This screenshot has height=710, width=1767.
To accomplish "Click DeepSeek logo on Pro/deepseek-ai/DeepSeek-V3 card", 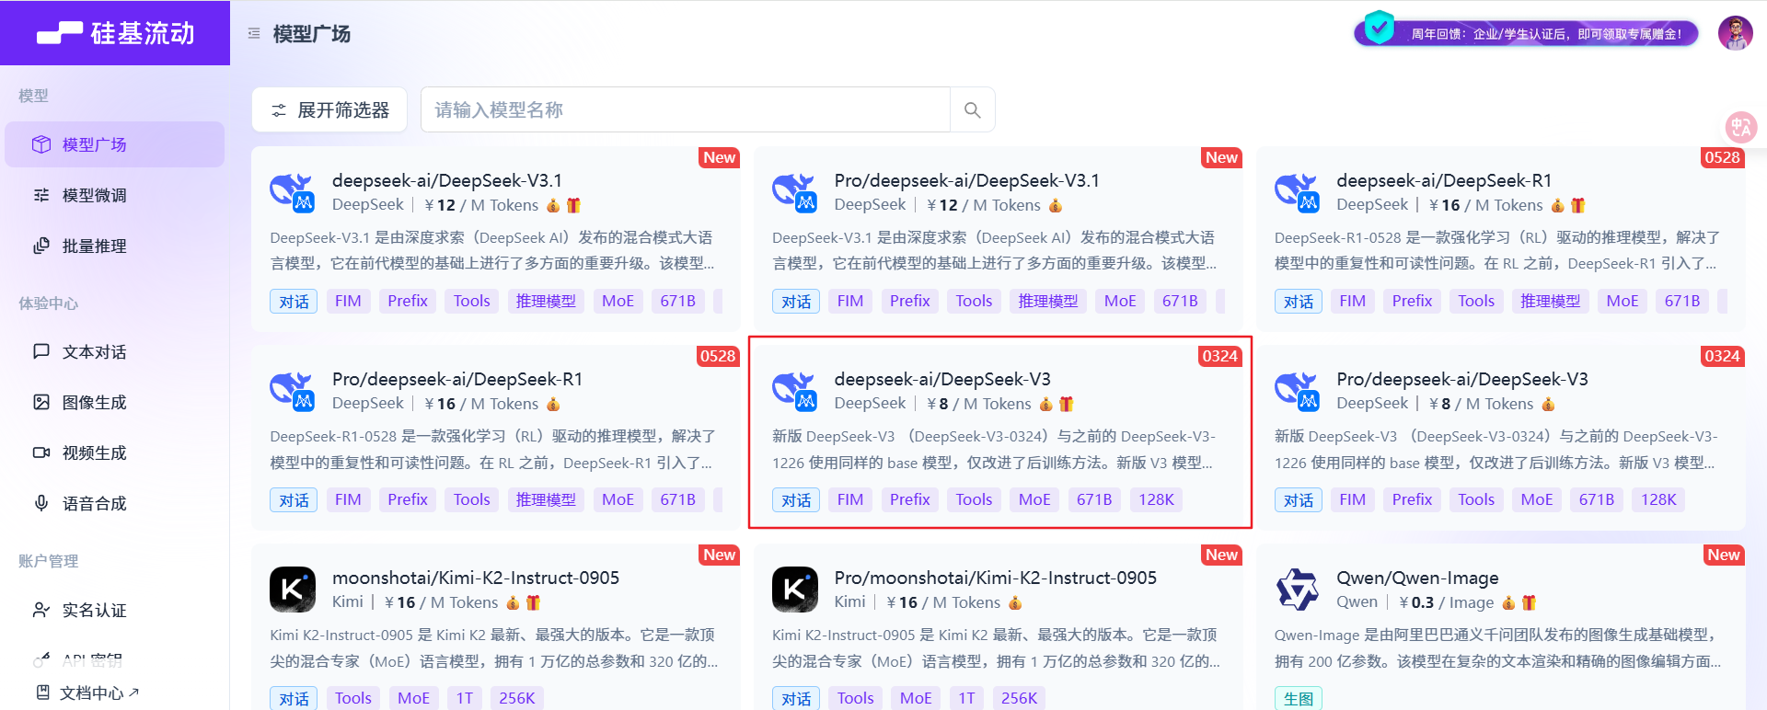I will [x=1298, y=391].
